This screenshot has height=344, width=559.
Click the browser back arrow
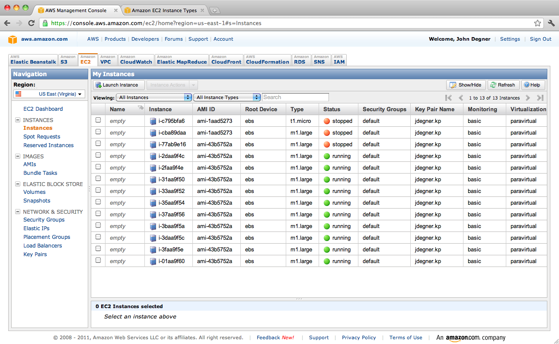7,23
